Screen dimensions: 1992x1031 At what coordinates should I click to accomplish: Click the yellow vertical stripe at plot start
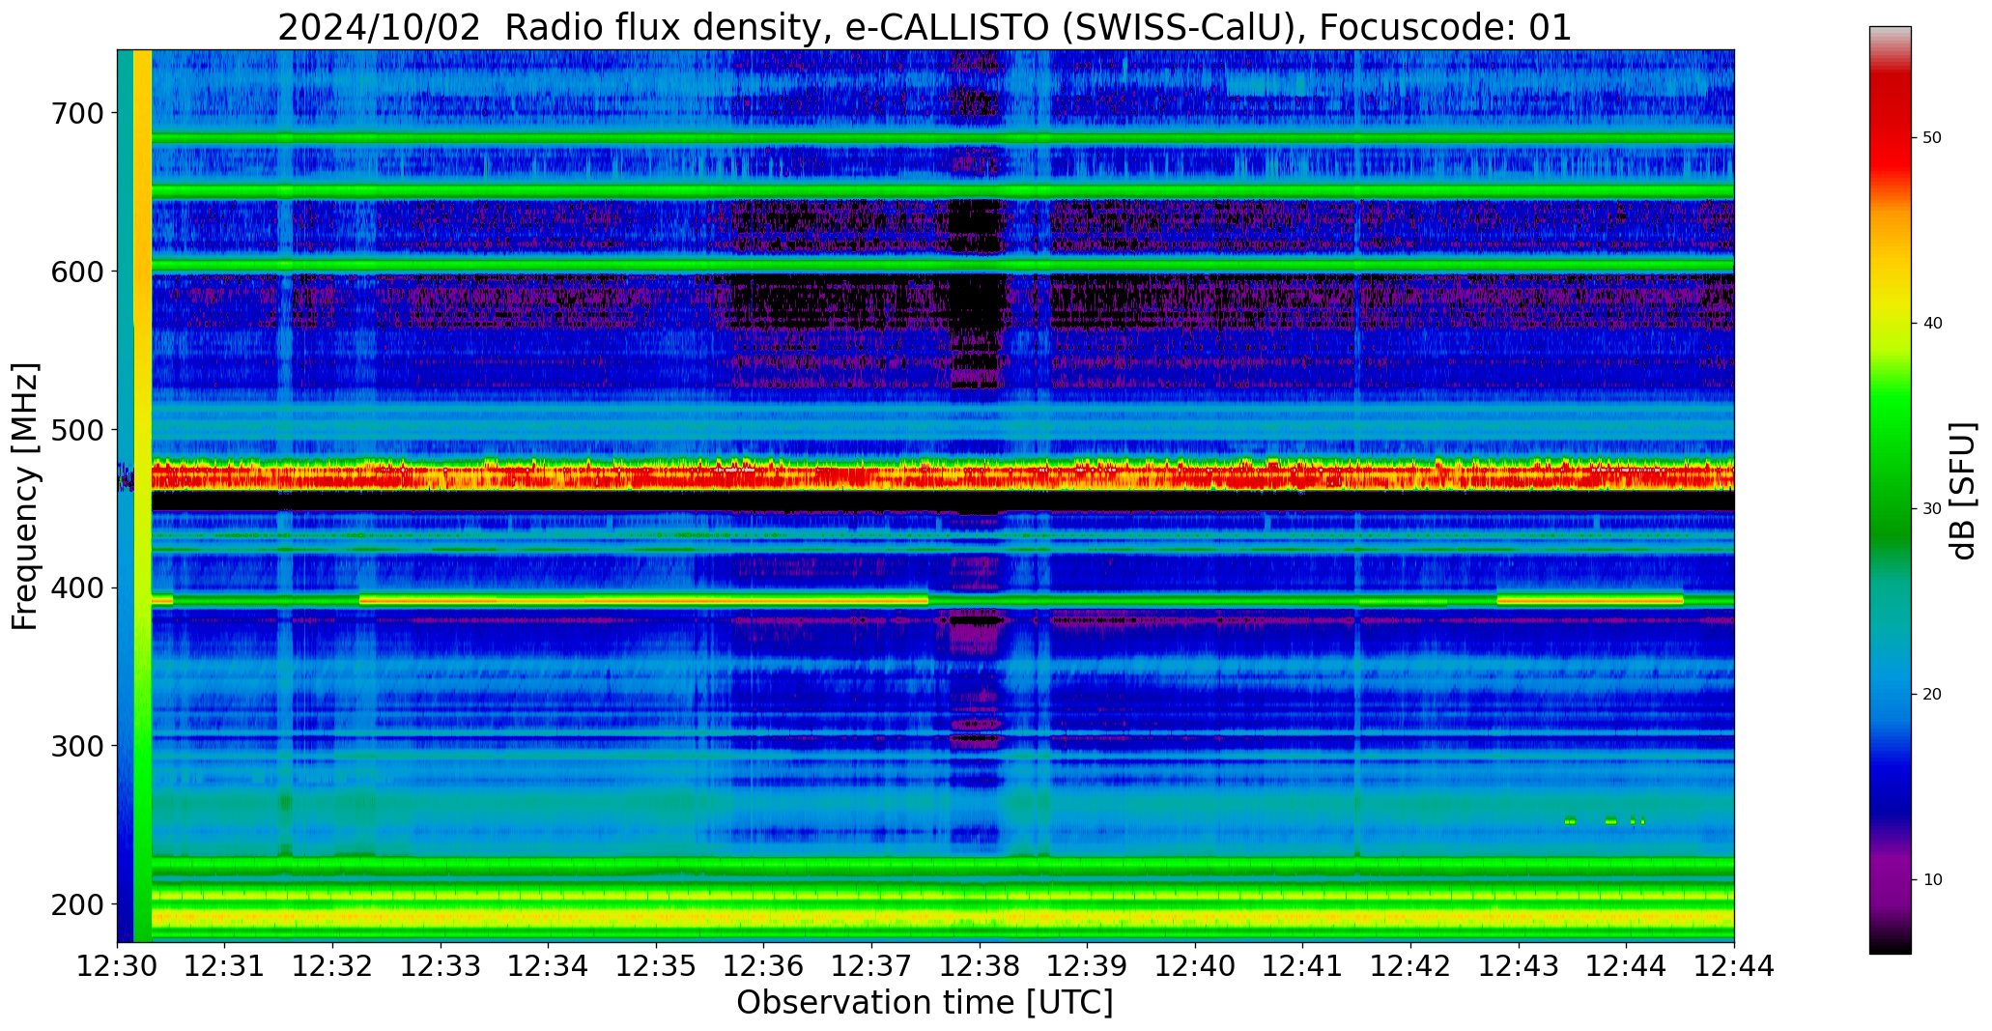142,495
